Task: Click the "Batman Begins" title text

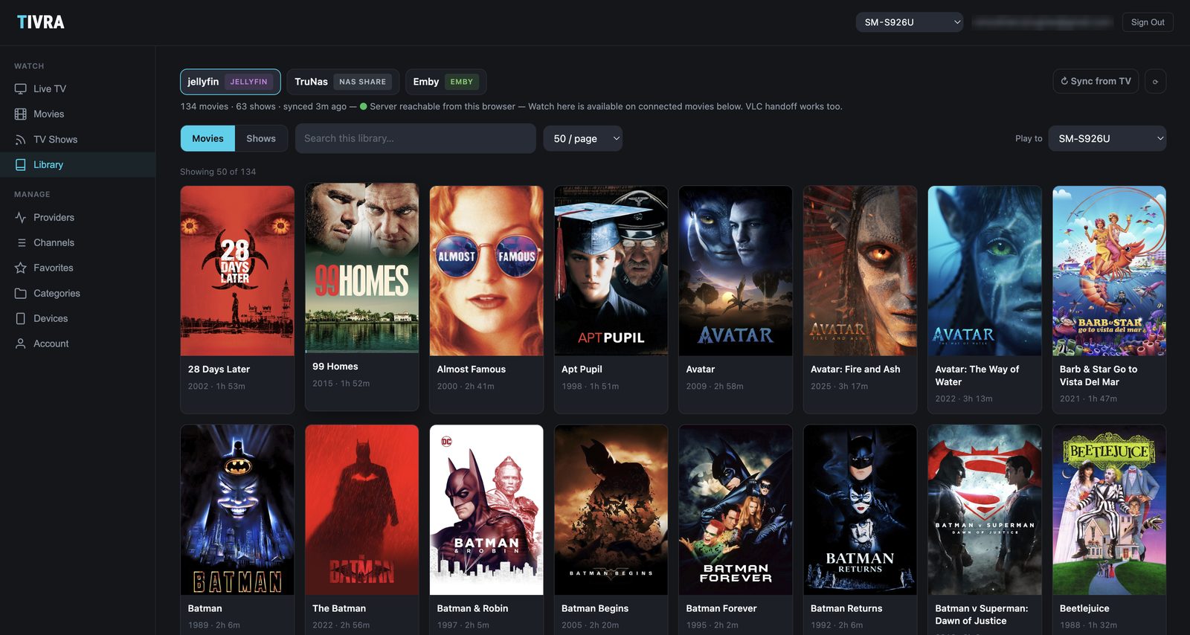Action: tap(595, 609)
